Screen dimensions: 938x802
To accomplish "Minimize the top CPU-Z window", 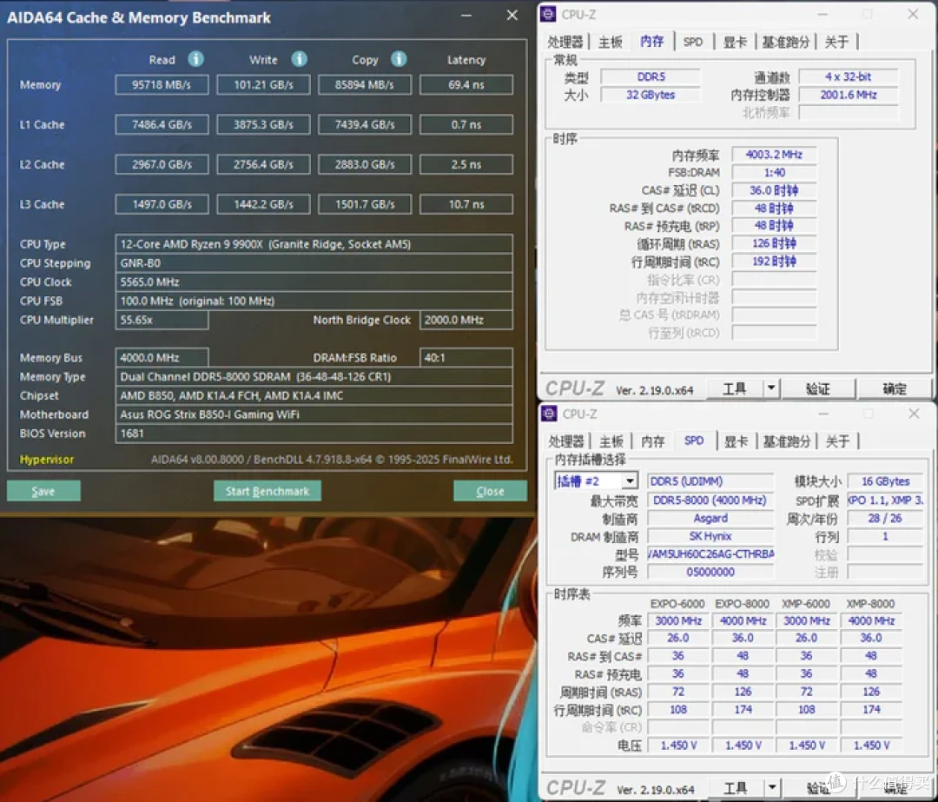I will click(x=823, y=14).
